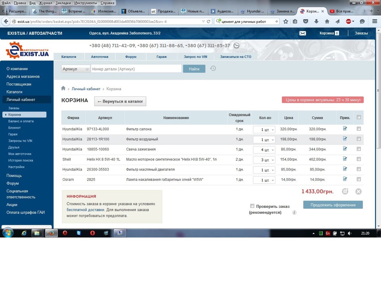
Task: Click the working hours clock icon by phones
Action: pyautogui.click(x=237, y=46)
